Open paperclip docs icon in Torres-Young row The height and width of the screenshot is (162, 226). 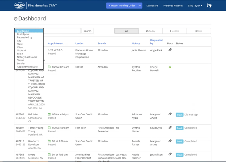[170, 127]
